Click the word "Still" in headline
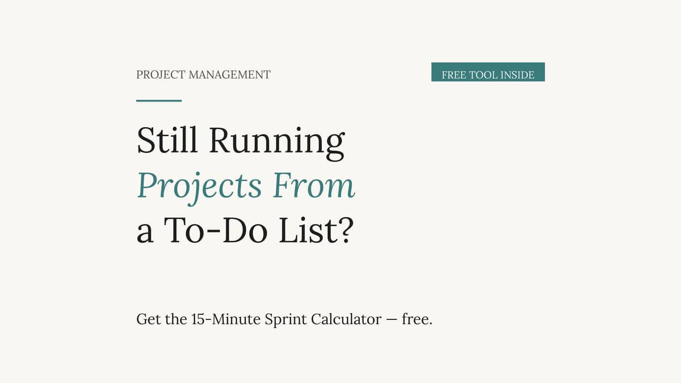The width and height of the screenshot is (681, 383). click(x=168, y=140)
